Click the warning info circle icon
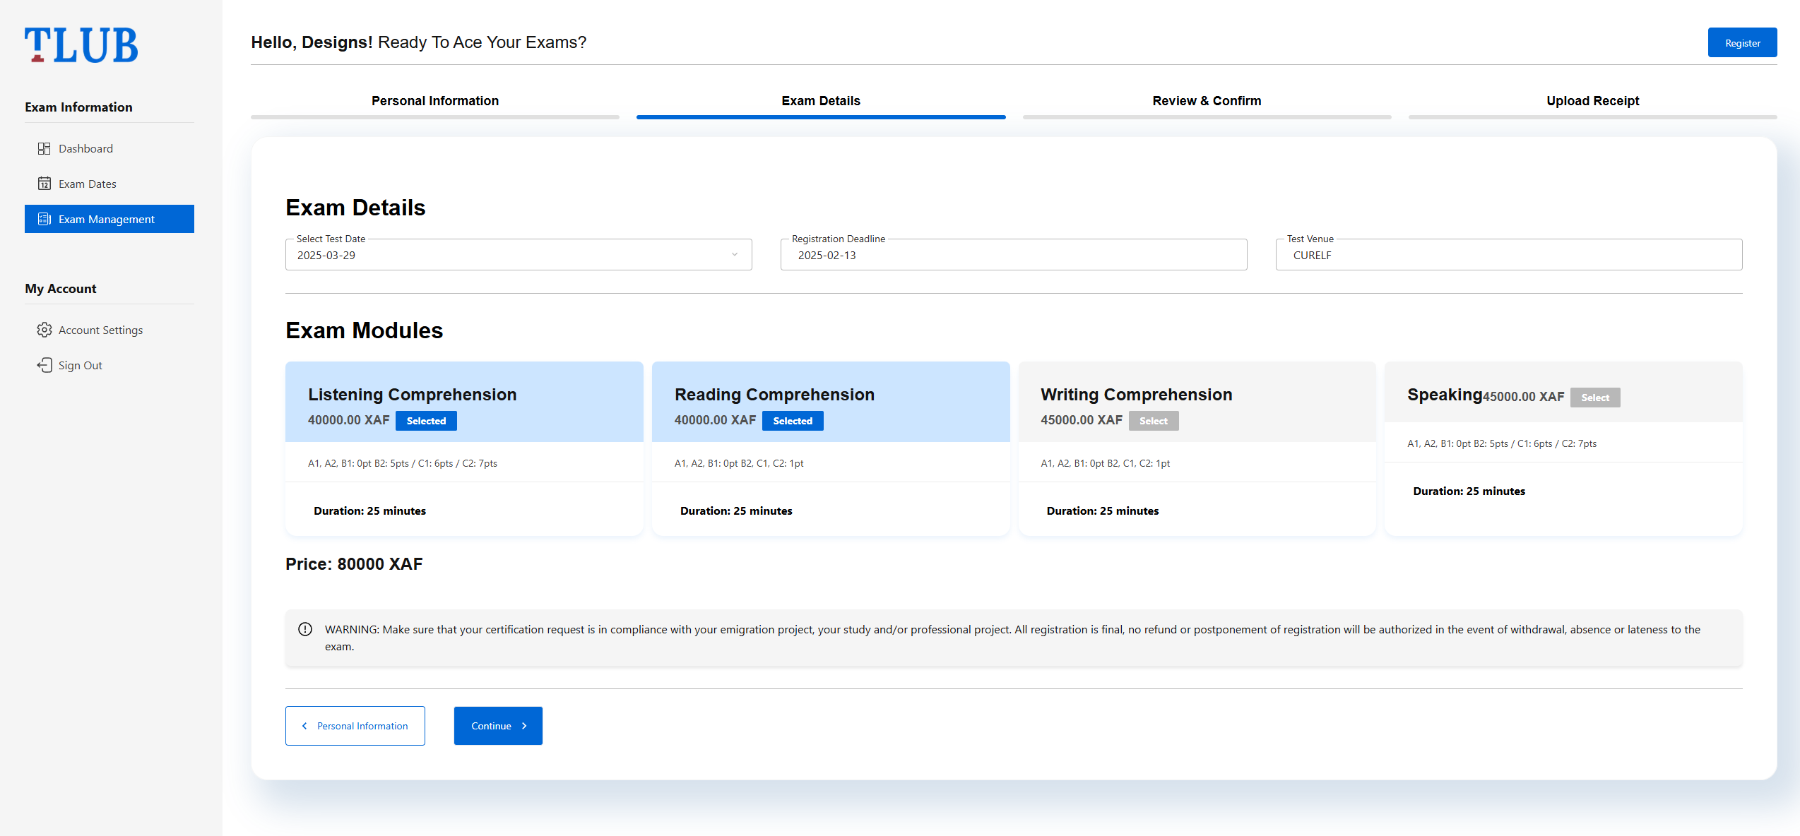The width and height of the screenshot is (1800, 836). [x=305, y=629]
